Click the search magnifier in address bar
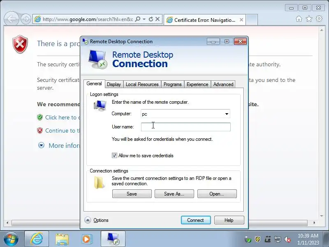Screen dimensions: 329x247 click(138, 19)
